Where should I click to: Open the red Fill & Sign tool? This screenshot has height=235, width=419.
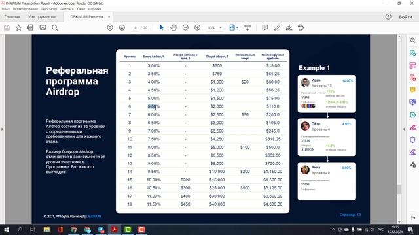pos(412,127)
